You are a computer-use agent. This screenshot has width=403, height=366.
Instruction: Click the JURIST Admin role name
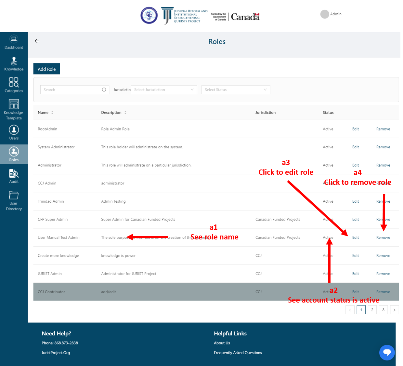(50, 274)
